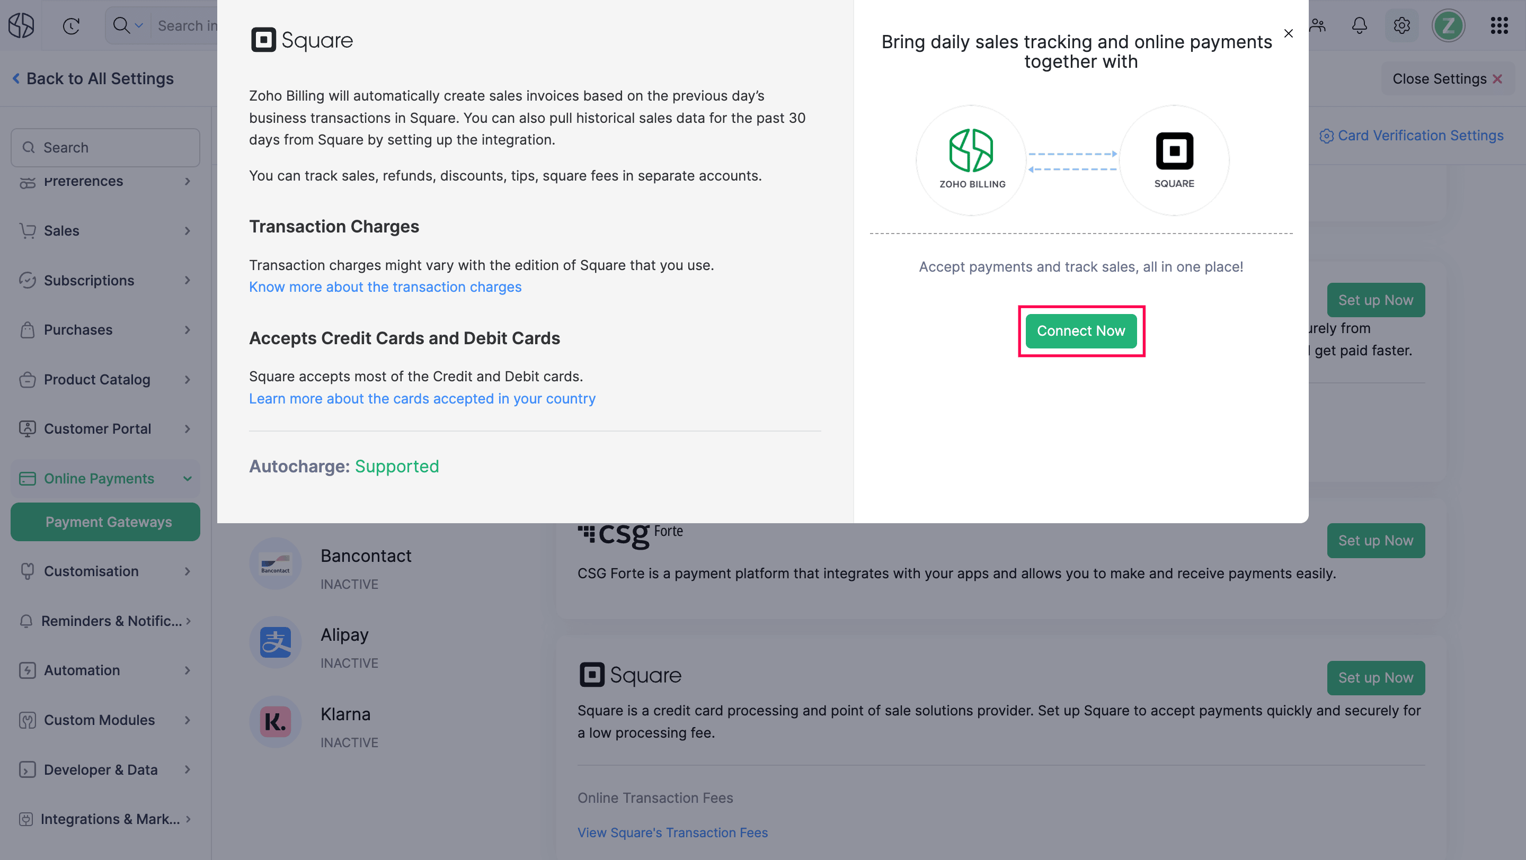Open the transaction charges link
Screen dimensions: 1526x860
385,287
